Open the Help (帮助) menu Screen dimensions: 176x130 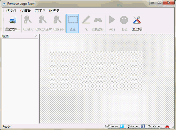point(54,11)
